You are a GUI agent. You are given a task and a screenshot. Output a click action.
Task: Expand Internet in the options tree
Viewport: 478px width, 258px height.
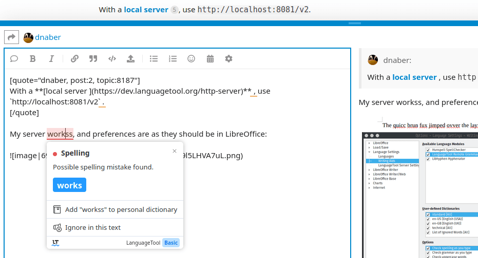click(369, 188)
